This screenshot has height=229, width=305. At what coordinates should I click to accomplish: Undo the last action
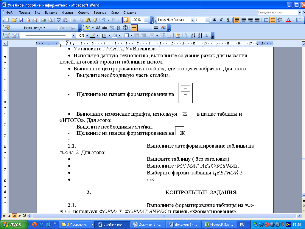click(103, 20)
